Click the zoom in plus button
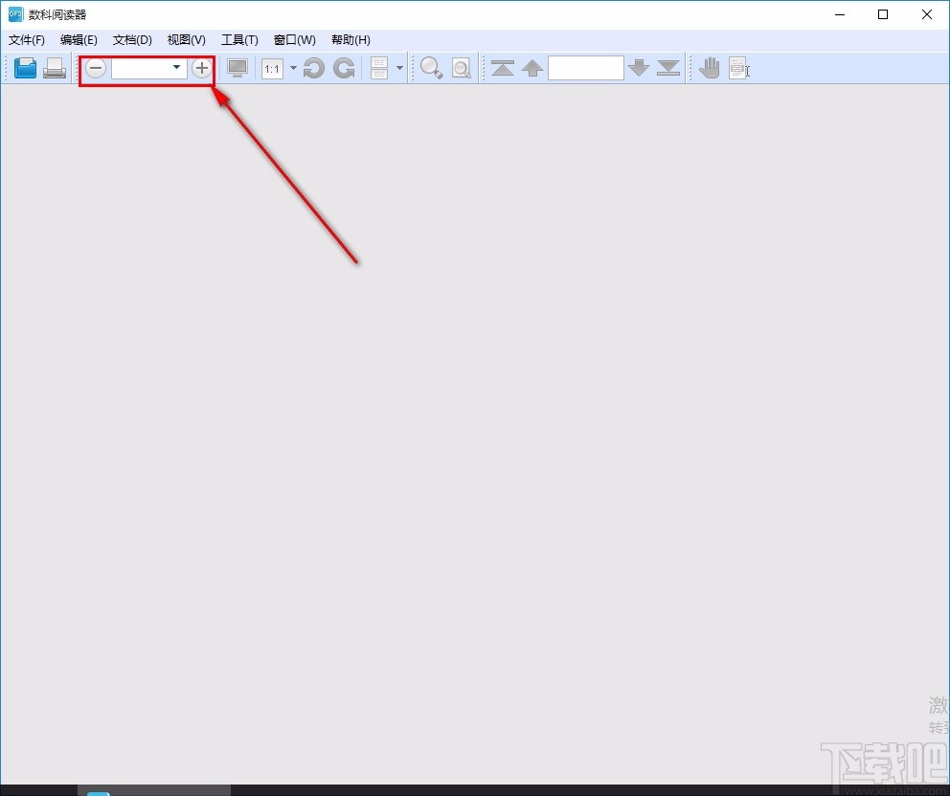 (202, 68)
